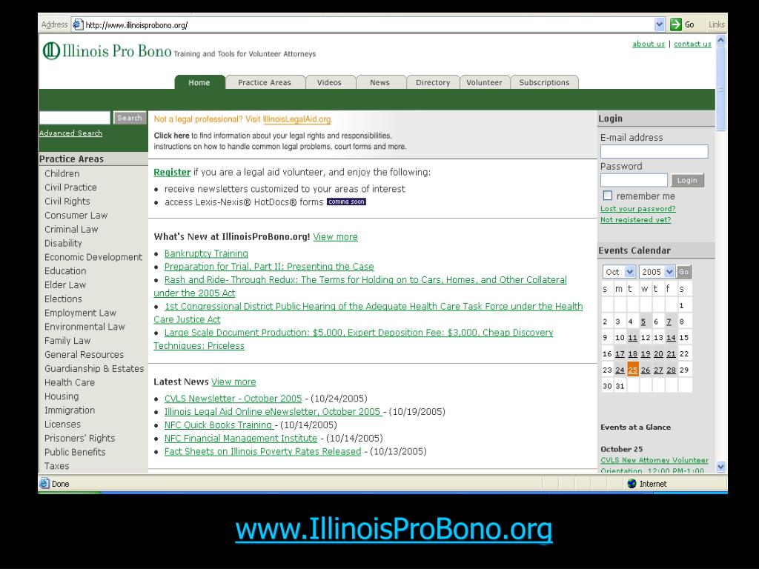The image size is (759, 569).
Task: Click the page scrollbar up arrow
Action: point(720,41)
